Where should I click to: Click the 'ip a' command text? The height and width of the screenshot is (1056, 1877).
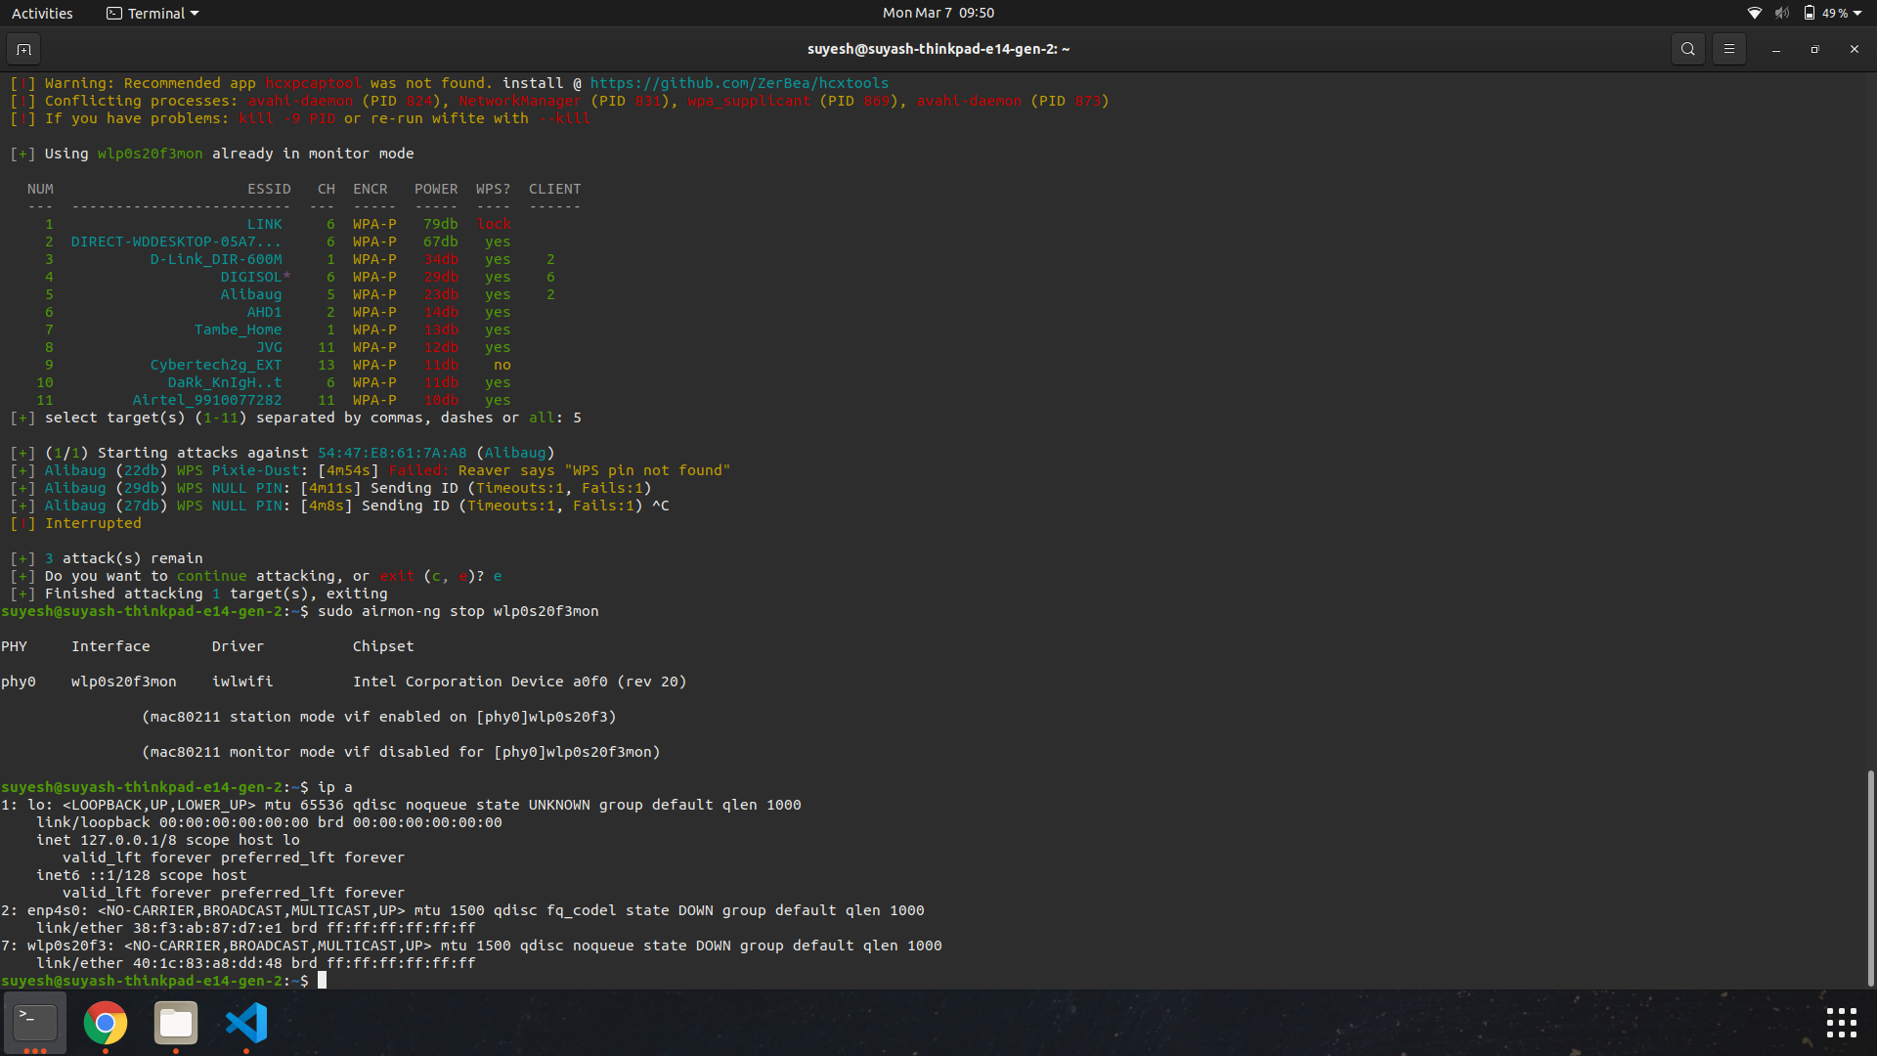(x=334, y=787)
